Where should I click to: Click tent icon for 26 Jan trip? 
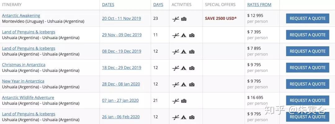[184, 117]
